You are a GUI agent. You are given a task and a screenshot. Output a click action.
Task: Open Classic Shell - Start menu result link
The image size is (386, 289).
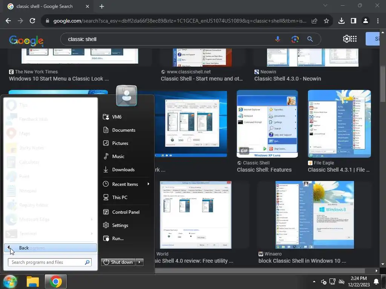point(202,79)
